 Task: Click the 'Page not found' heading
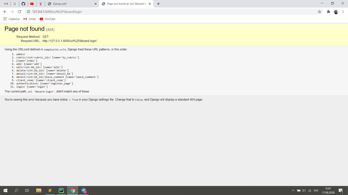click(24, 29)
